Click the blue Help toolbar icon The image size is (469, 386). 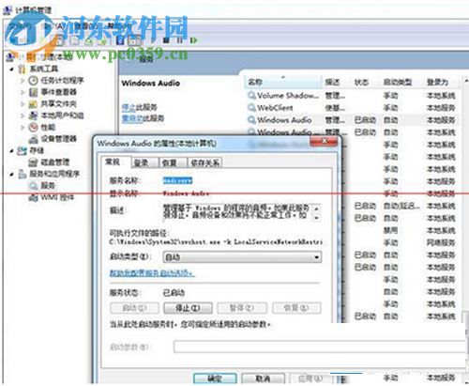pos(120,40)
